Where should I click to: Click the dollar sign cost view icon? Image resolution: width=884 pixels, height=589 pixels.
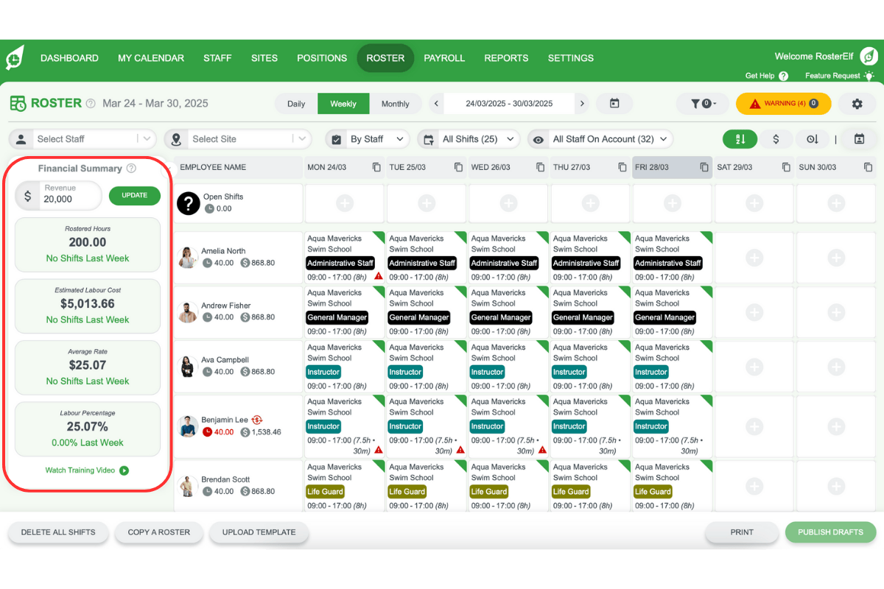(776, 139)
